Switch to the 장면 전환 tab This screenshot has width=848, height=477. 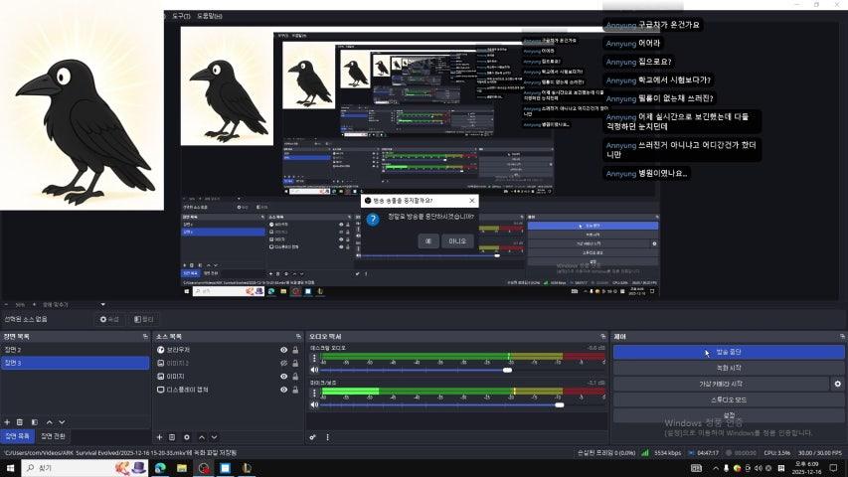tap(53, 436)
